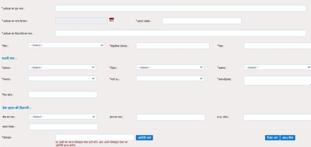Click the आधार संख्या input field
The height and width of the screenshot is (147, 311).
pos(202,21)
